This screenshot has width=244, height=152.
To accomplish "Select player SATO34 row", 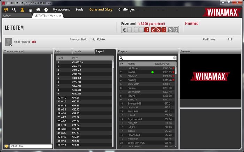I will click(x=147, y=100).
